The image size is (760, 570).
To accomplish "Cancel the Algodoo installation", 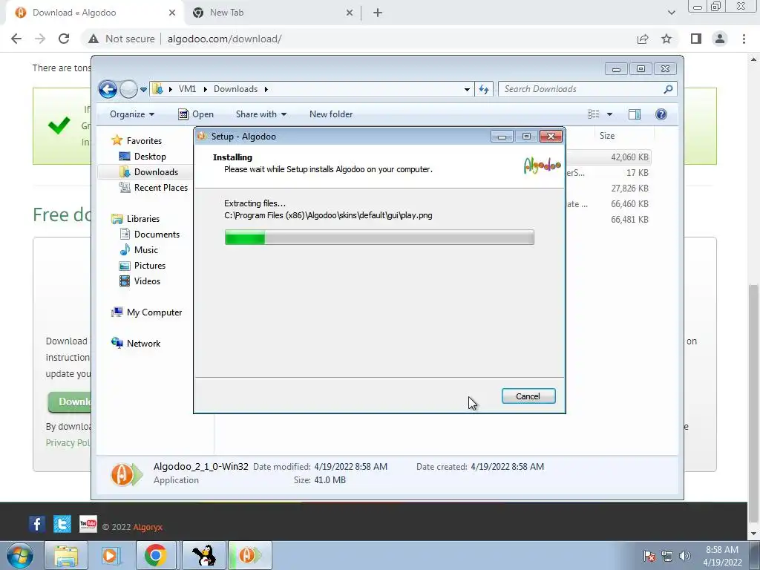I will click(x=528, y=396).
